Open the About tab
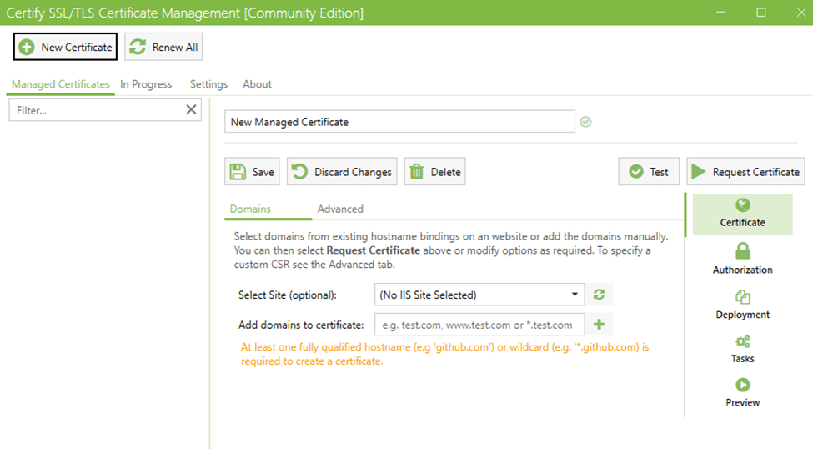Screen dimensions: 813x449 257,84
